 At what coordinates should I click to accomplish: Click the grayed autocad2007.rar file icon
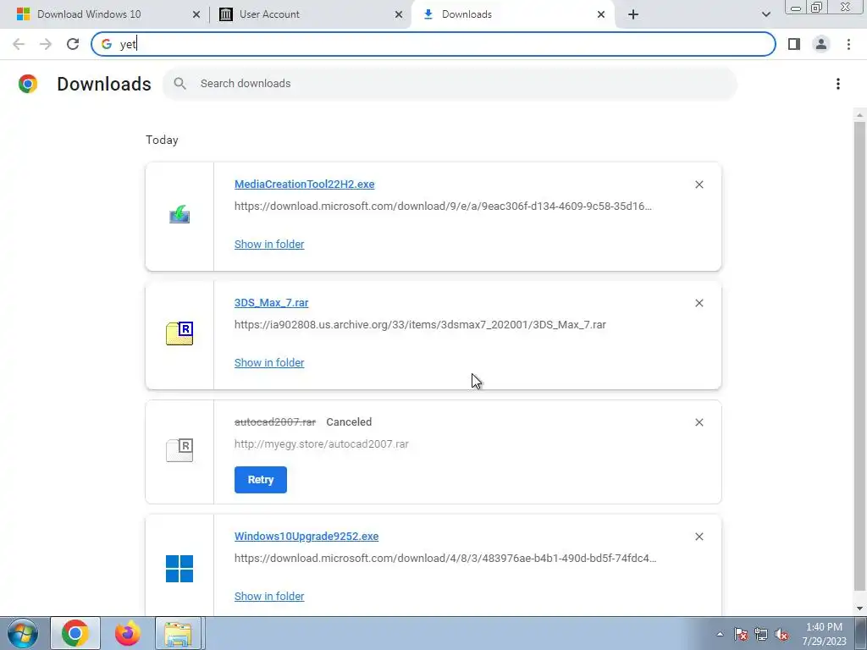coord(179,450)
